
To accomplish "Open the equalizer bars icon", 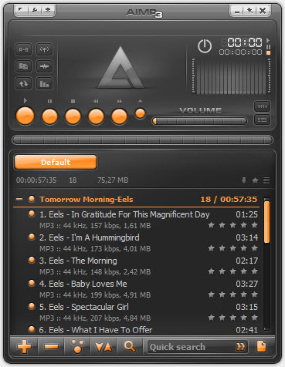I will [44, 83].
